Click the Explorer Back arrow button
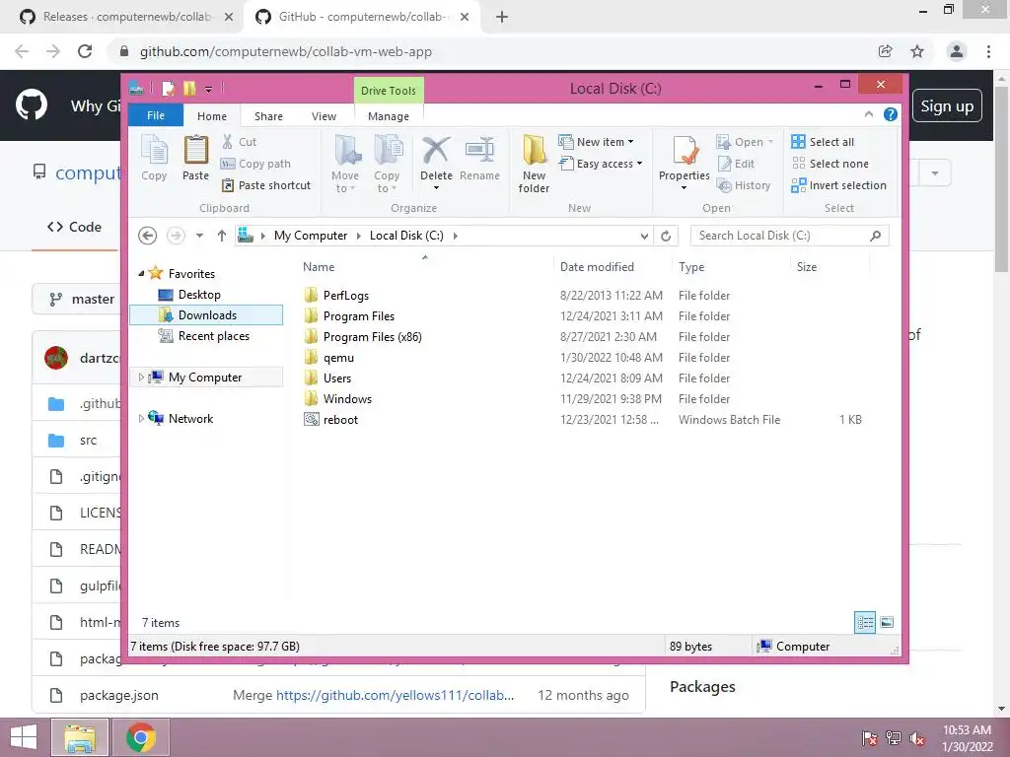 click(148, 236)
